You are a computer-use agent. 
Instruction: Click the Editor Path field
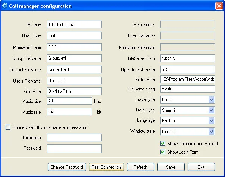tap(188, 79)
